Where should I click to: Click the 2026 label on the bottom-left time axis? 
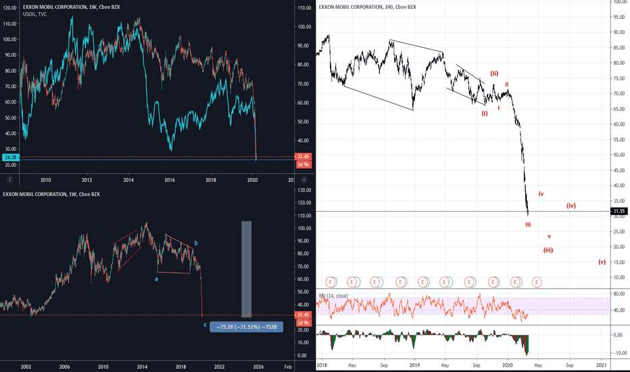point(258,367)
